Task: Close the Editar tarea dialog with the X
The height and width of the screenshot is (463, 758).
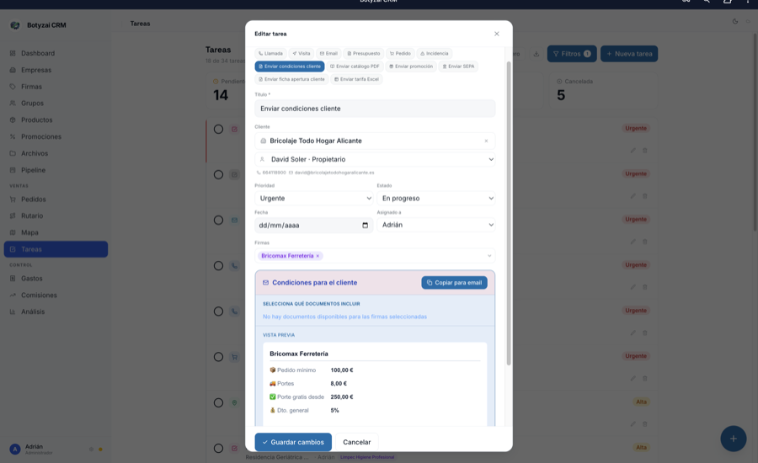Action: 496,34
